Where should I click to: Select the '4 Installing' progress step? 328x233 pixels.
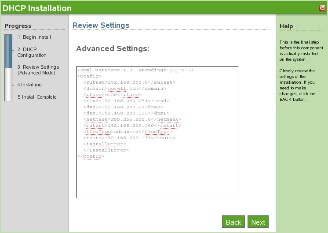click(29, 85)
